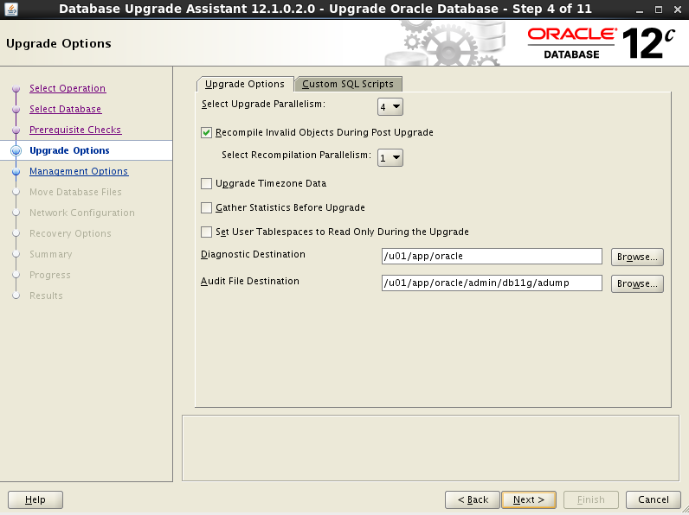Select Upgrade Options step in sidebar

[x=69, y=150]
